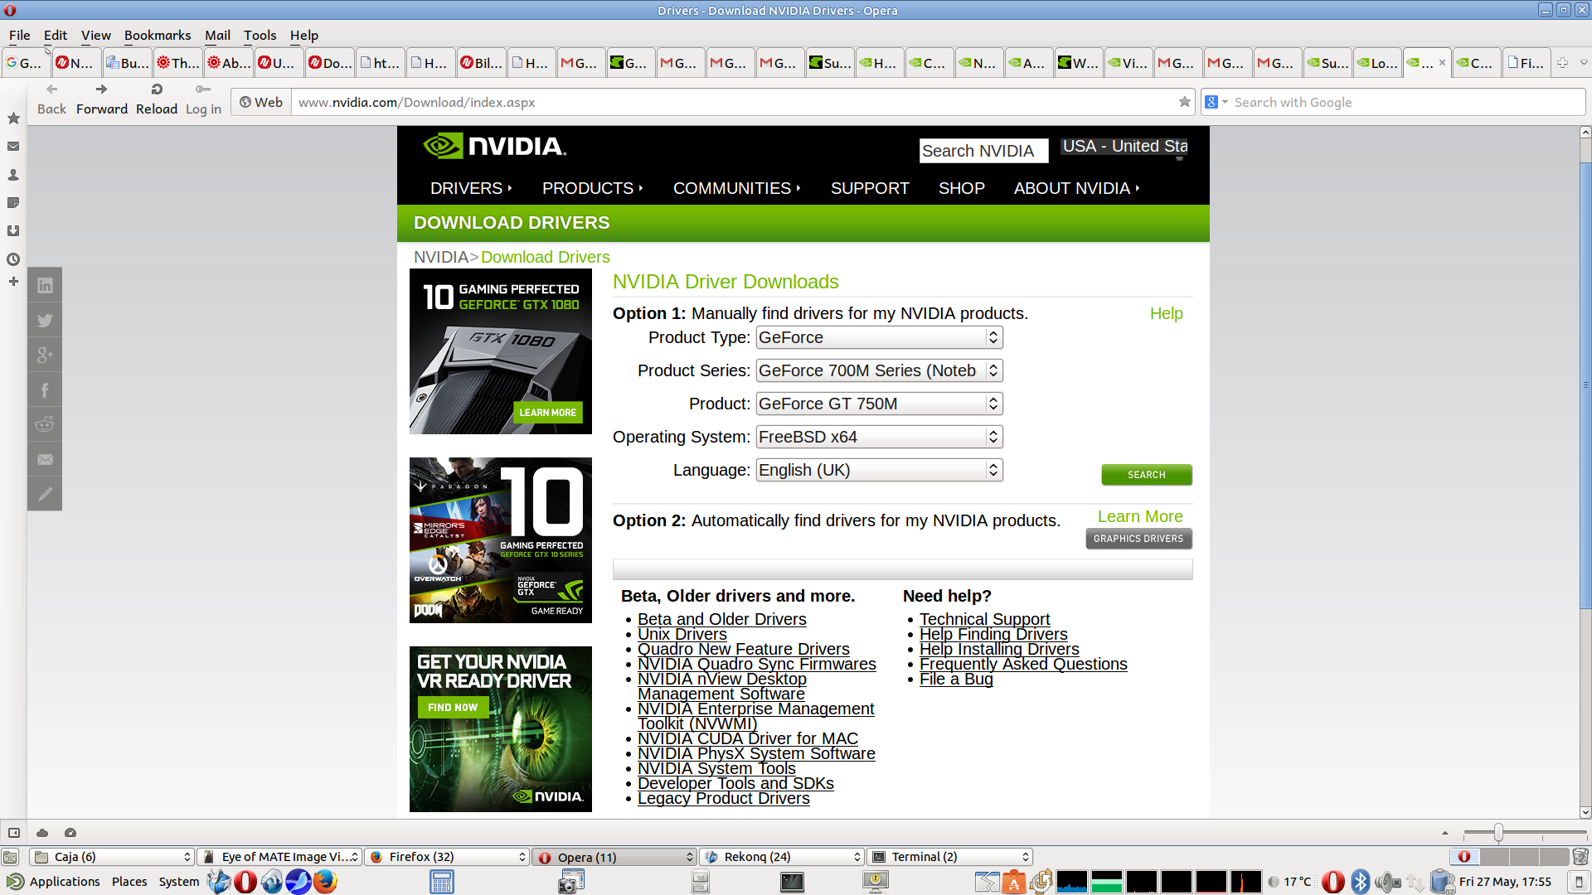Open the Contacts panel icon
This screenshot has height=895, width=1592.
click(13, 175)
